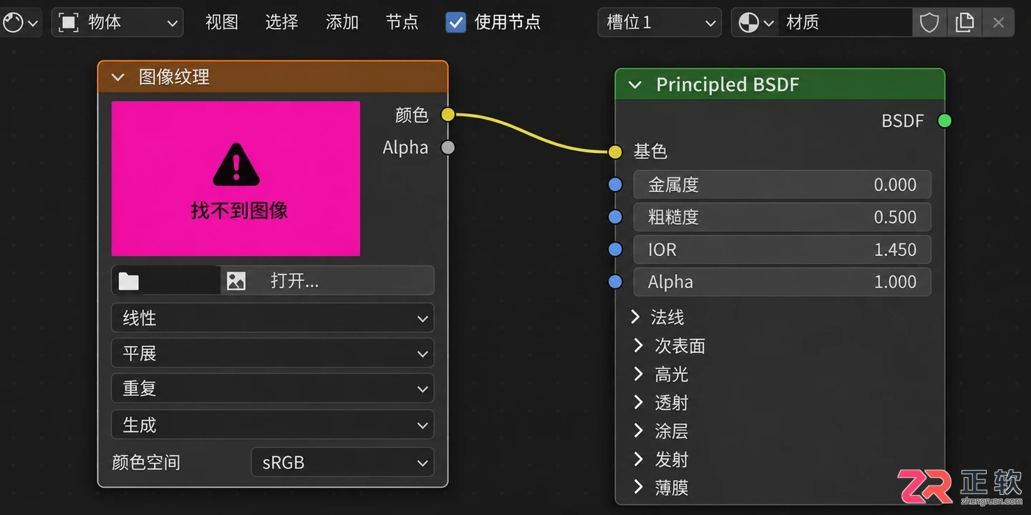
Task: Open the sRGB color space dropdown
Action: click(343, 462)
